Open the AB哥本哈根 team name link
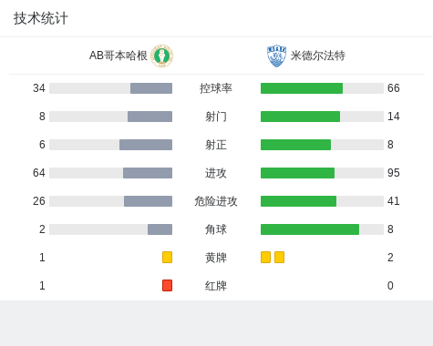Viewport: 433px width, 346px height. tap(119, 56)
